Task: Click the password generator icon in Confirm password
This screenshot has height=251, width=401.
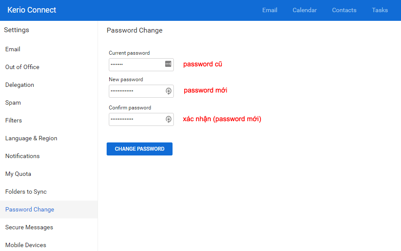Action: 169,119
